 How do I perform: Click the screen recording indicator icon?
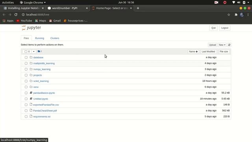click(216, 2)
